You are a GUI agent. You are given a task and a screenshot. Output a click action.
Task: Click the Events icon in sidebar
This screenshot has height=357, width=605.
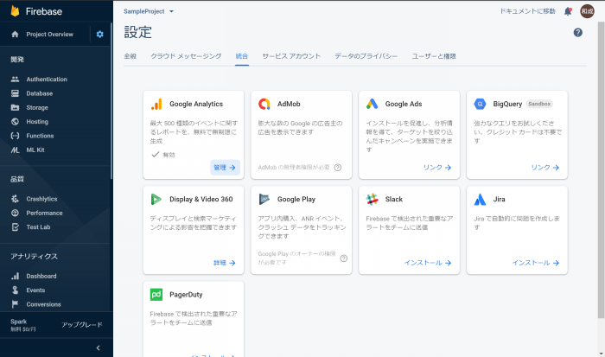click(15, 290)
